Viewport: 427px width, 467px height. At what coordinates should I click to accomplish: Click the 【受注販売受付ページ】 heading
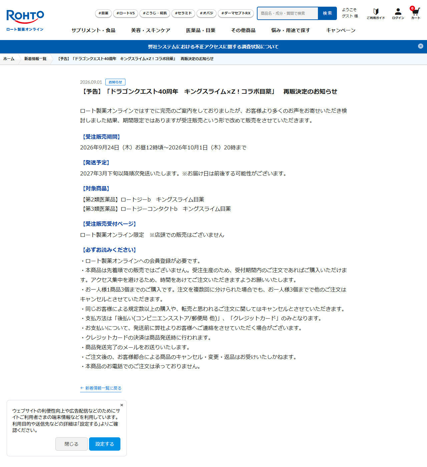coord(109,224)
